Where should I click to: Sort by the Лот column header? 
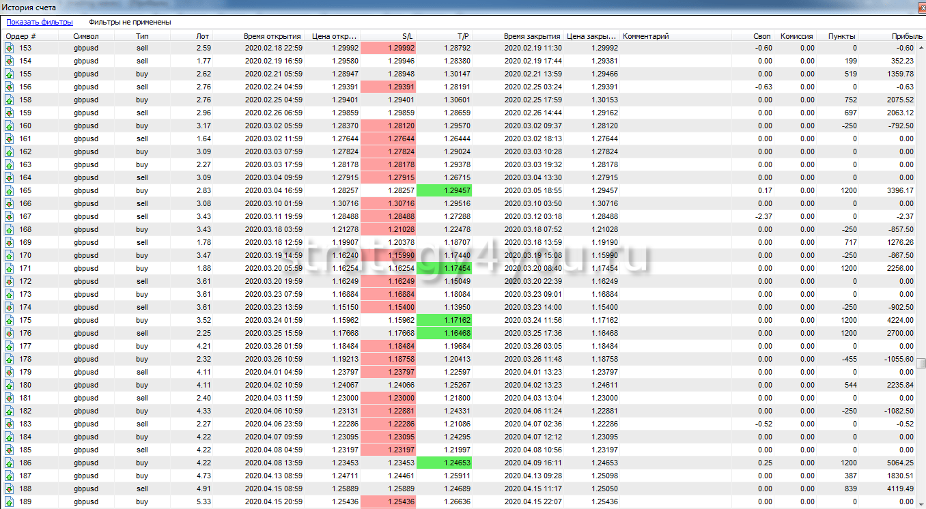pyautogui.click(x=203, y=36)
